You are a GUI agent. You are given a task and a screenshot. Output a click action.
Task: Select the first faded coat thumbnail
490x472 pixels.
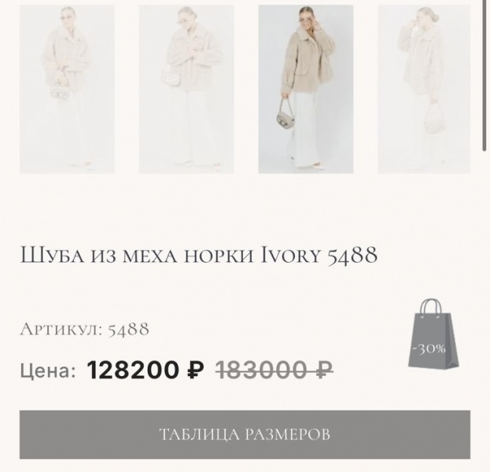tap(67, 89)
